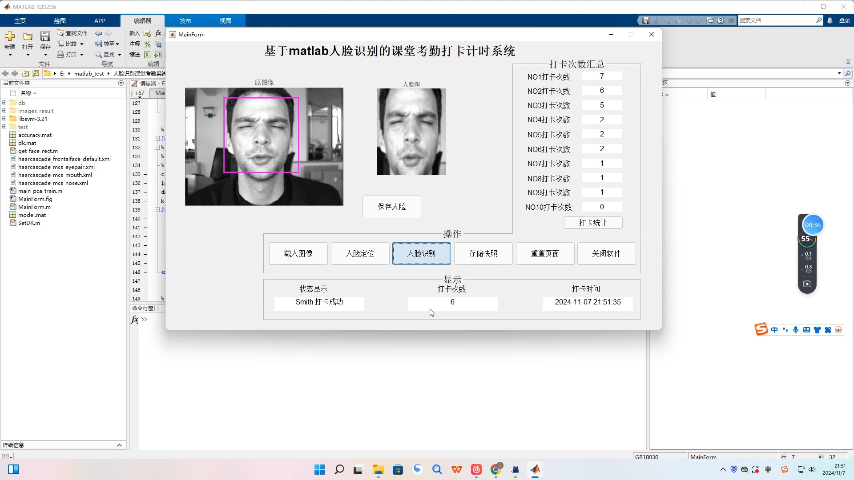854x480 pixels.
Task: Open File Explorer from the taskbar
Action: click(x=378, y=469)
